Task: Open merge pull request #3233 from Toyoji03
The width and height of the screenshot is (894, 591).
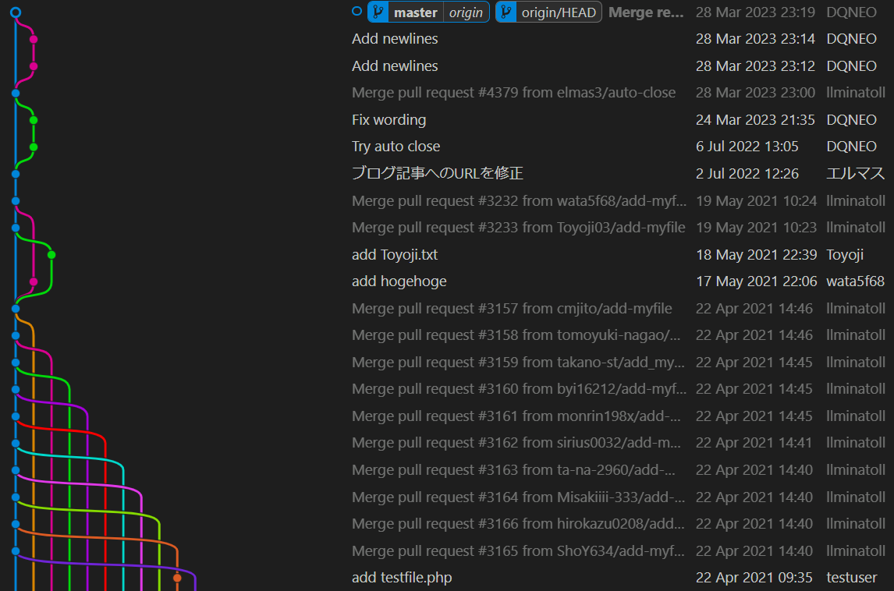Action: click(x=518, y=228)
